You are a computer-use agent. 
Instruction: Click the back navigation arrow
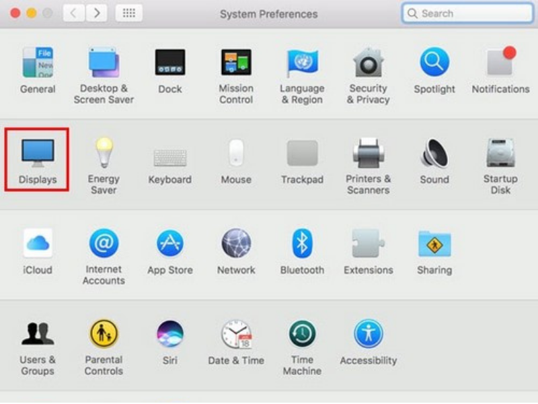coord(74,13)
